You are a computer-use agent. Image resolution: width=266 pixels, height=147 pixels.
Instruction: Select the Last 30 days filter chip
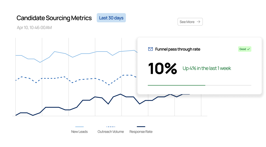(x=111, y=18)
